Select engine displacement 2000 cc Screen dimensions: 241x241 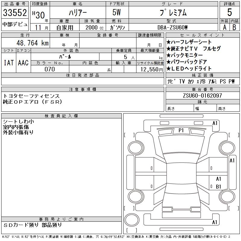pyautogui.click(x=95, y=27)
